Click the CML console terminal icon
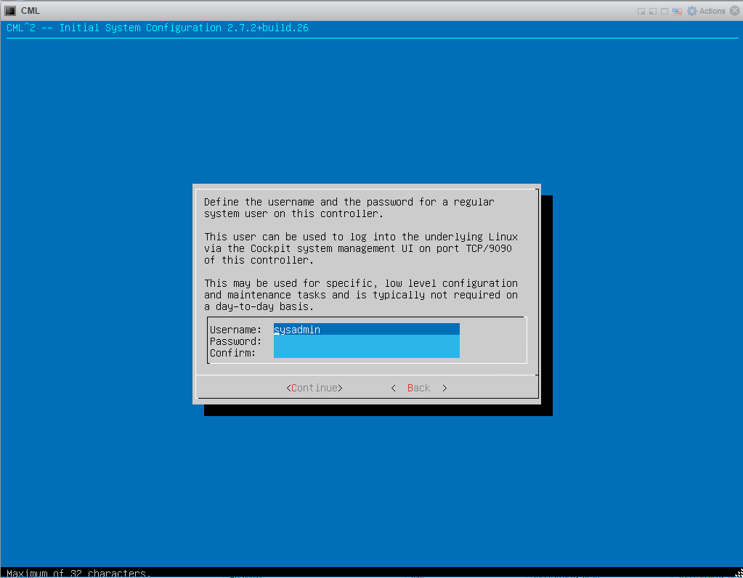 [x=10, y=10]
